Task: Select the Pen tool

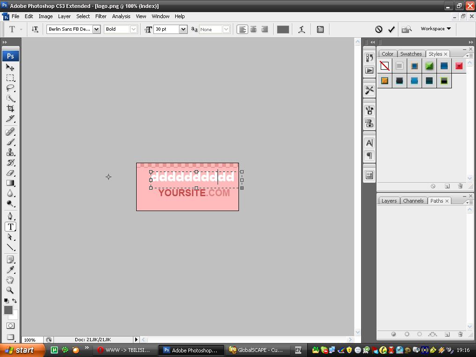Action: tap(10, 216)
